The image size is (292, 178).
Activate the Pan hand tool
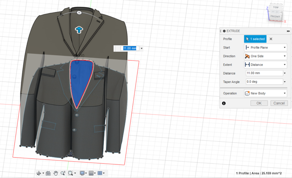tap(55, 173)
